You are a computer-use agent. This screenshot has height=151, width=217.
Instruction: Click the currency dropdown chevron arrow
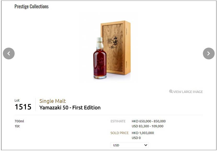pos(146,145)
